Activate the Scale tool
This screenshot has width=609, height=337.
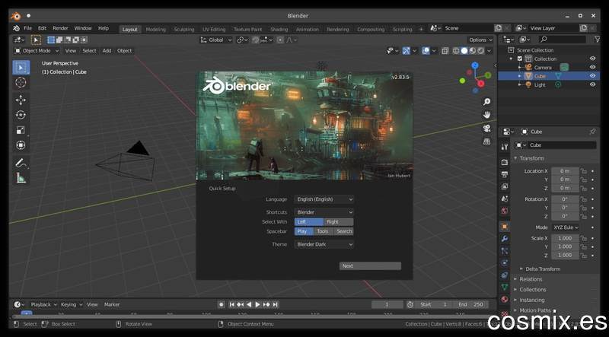point(21,130)
